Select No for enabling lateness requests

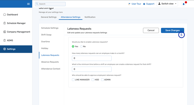coord(81,47)
